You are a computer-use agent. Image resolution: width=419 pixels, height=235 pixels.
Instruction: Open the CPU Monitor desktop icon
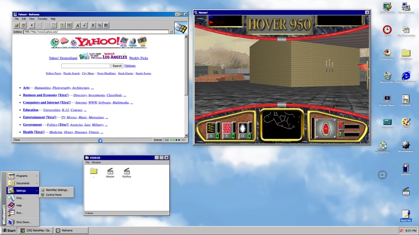click(x=387, y=8)
